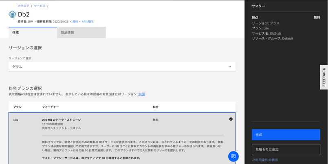Open the ダラス region selection box
The height and width of the screenshot is (164, 328).
click(x=122, y=66)
